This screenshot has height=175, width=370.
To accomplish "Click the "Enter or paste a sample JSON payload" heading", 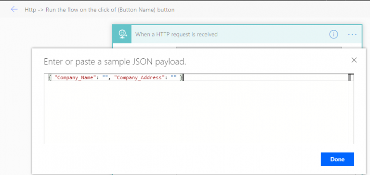I will tap(115, 62).
